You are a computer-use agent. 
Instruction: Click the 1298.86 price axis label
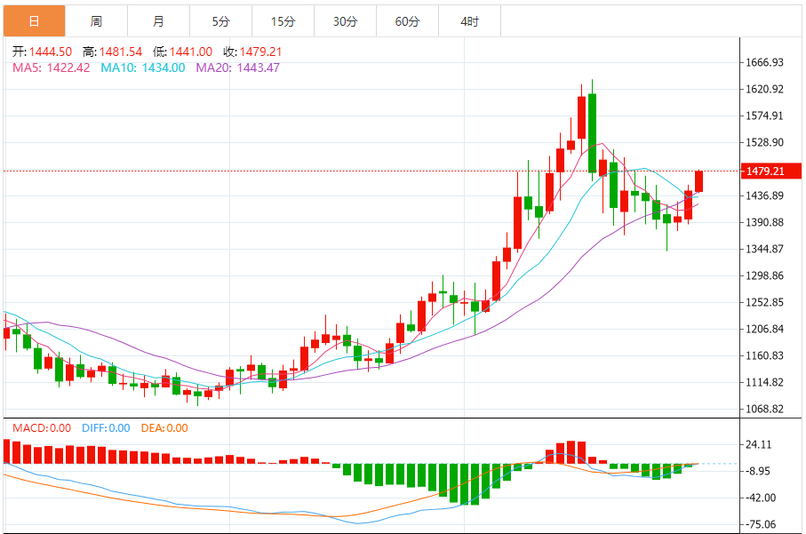coord(765,276)
